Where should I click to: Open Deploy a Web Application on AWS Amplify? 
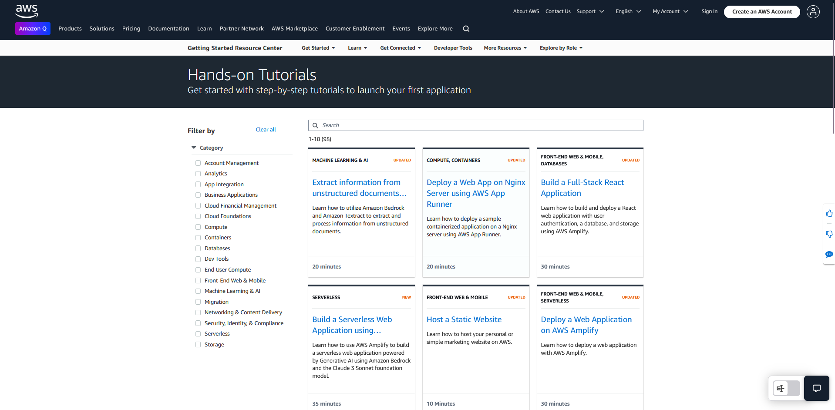coord(586,325)
